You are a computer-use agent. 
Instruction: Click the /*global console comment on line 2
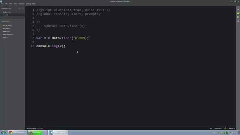(x=68, y=14)
